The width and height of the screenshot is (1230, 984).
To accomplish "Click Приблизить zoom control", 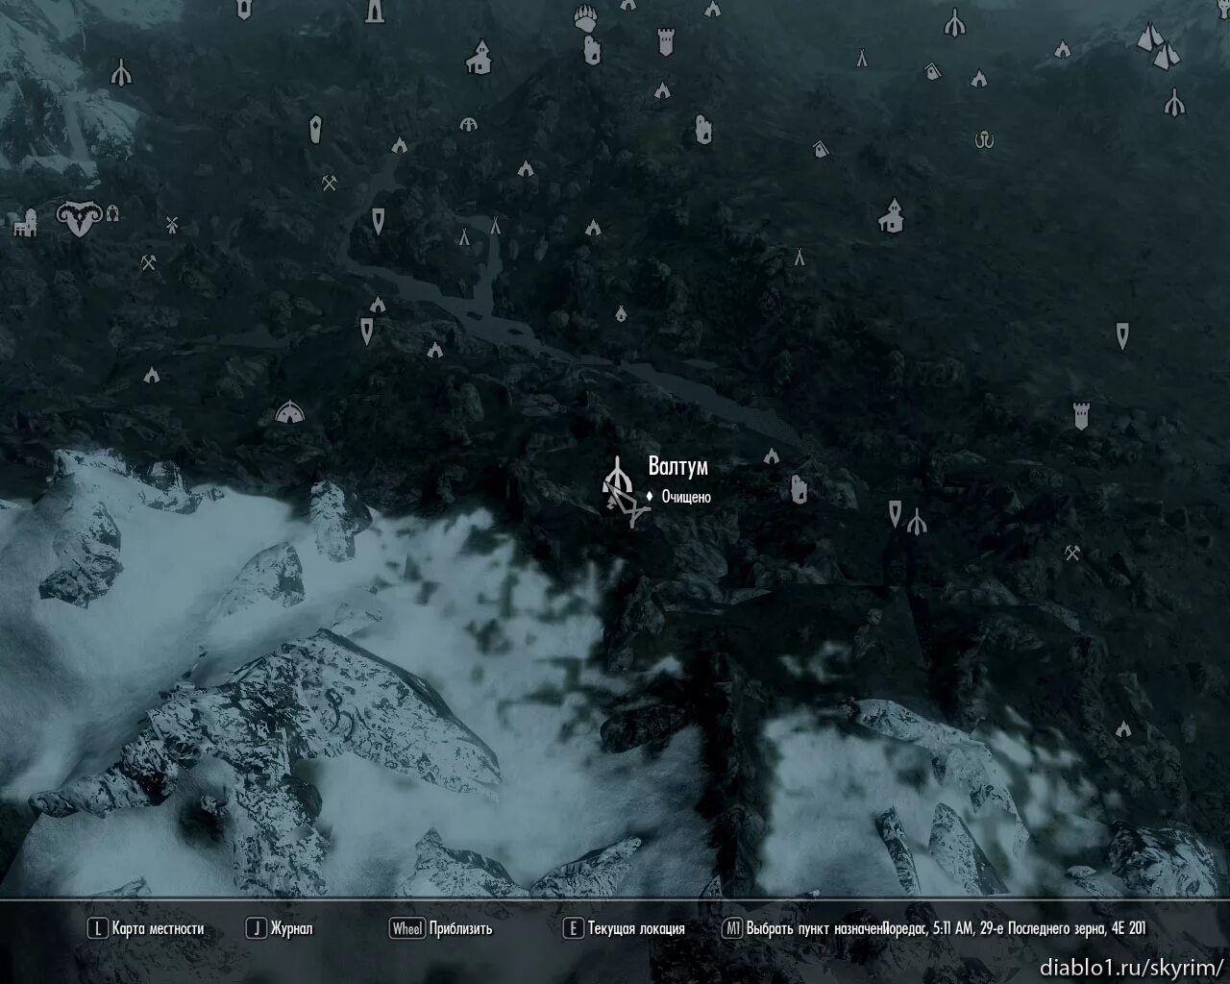I will [x=441, y=929].
